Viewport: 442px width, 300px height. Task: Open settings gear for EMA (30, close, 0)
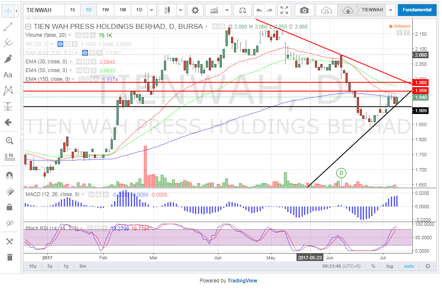pyautogui.click(x=86, y=62)
